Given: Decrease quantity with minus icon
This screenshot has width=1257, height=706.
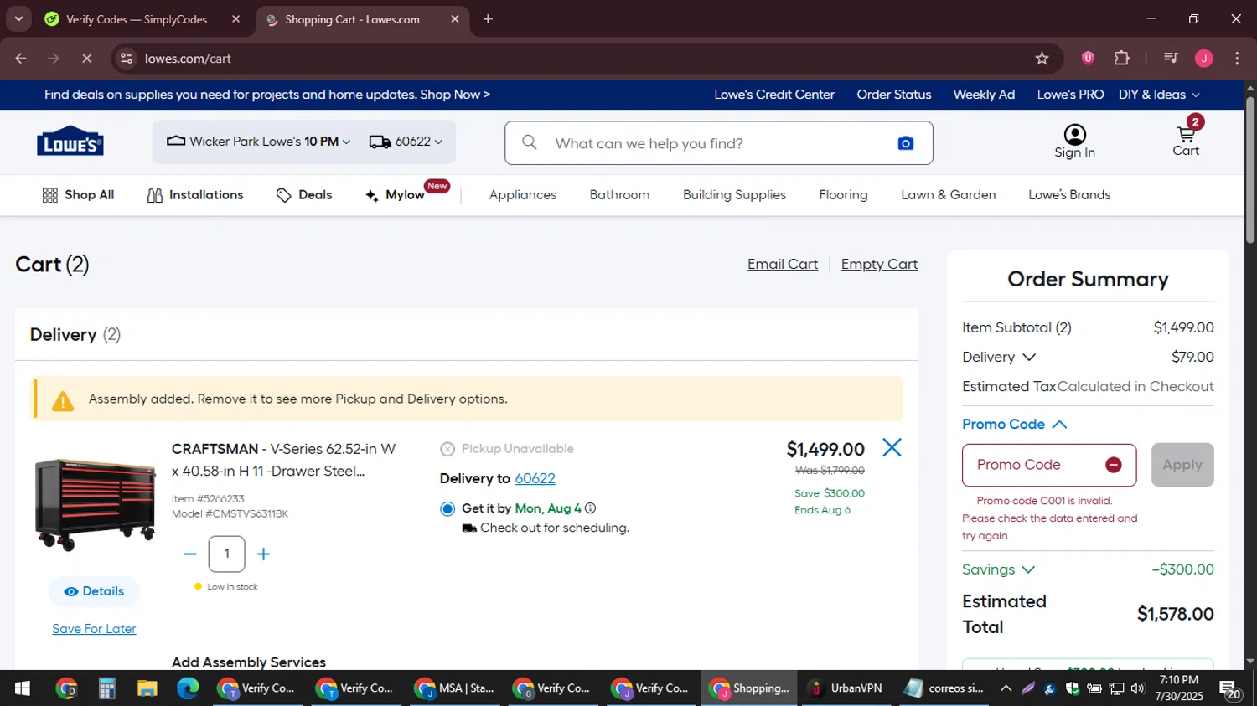Looking at the screenshot, I should tap(190, 554).
